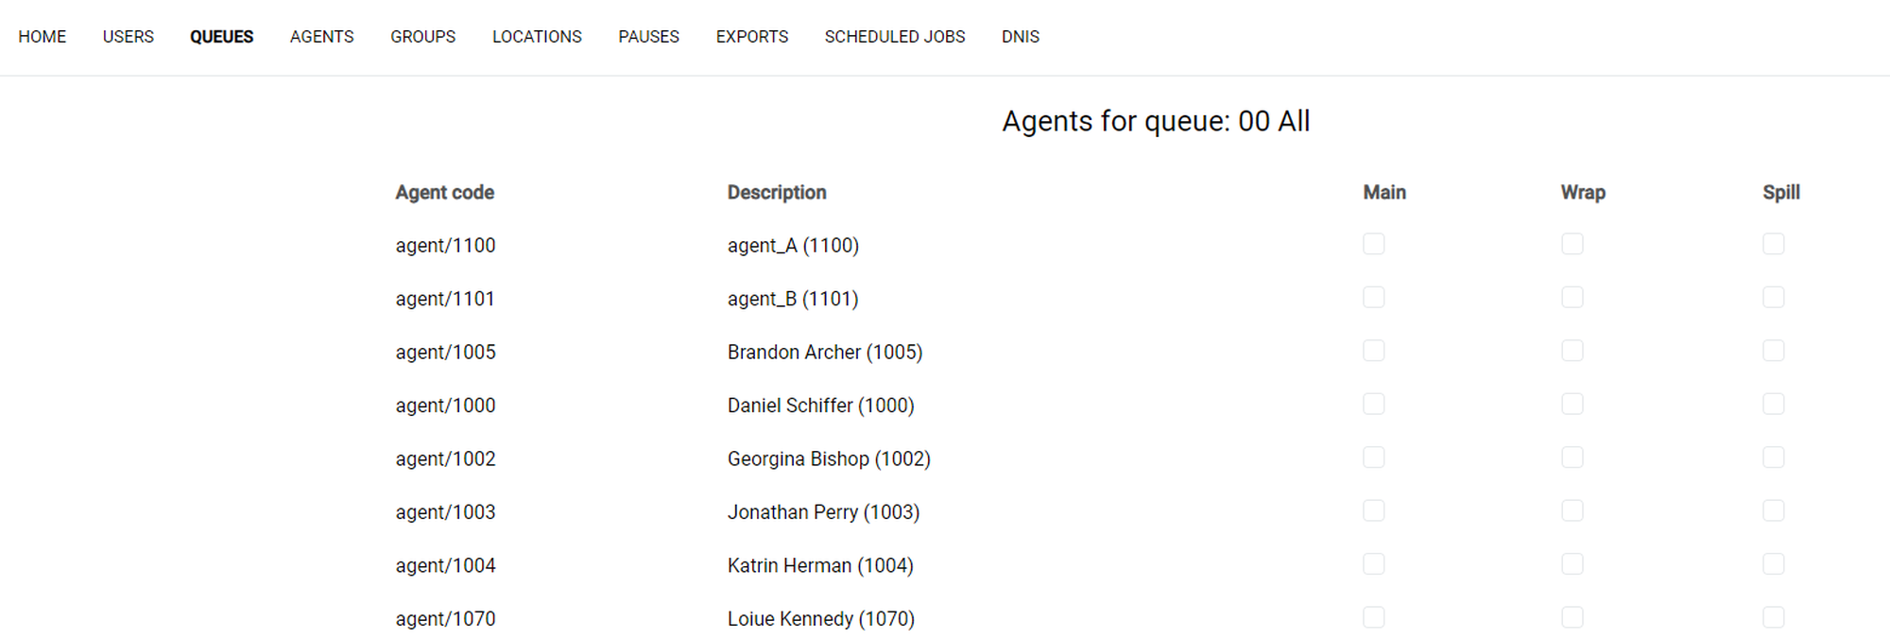Open the LOCATIONS page
The width and height of the screenshot is (1890, 639).
(537, 37)
